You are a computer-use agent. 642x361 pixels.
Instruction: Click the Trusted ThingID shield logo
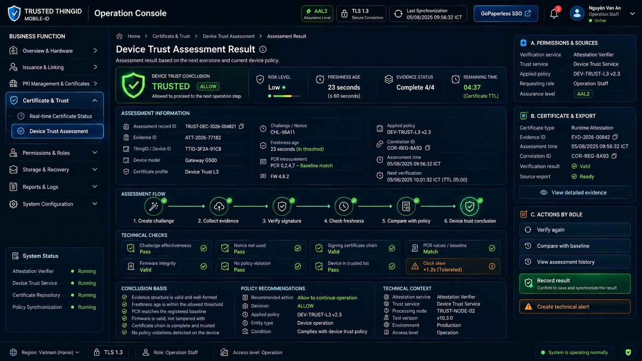14,13
